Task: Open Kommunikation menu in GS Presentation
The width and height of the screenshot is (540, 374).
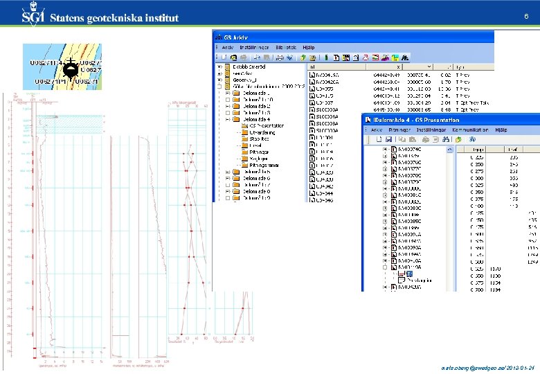Action: point(471,130)
